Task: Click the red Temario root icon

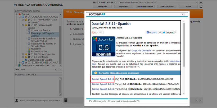Action: 20,14
